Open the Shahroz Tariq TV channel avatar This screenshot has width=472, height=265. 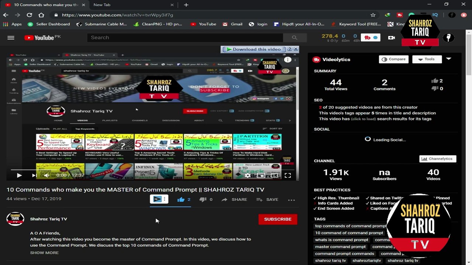point(15,219)
